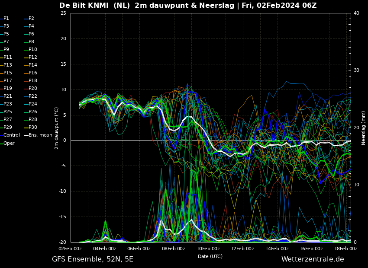Image resolution: width=368 pixels, height=268 pixels.
Task: Pick the 16Feb 00z date tick
Action: pyautogui.click(x=311, y=249)
